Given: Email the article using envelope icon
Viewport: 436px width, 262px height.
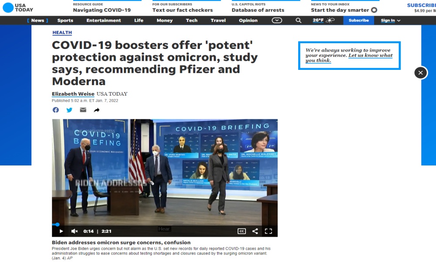Looking at the screenshot, I should (x=83, y=110).
